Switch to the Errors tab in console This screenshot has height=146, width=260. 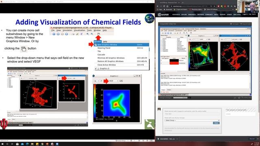click(x=169, y=90)
